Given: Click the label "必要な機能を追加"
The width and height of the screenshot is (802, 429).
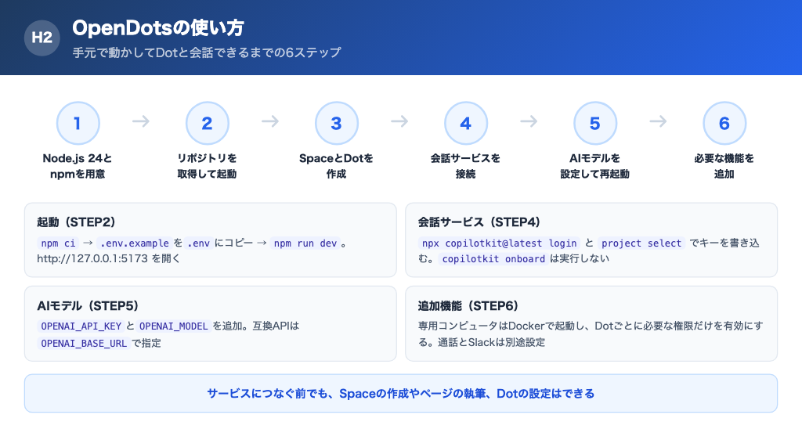Looking at the screenshot, I should (724, 166).
